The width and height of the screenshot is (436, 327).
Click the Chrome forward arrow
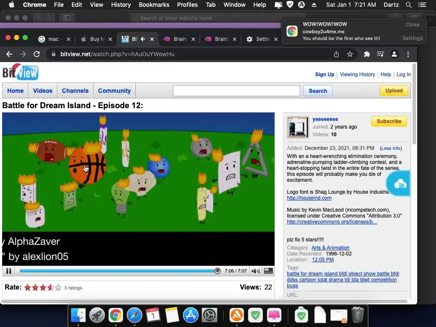tap(23, 54)
